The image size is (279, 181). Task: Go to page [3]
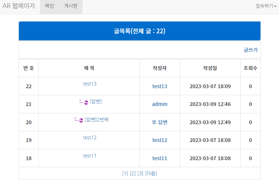click(x=140, y=173)
